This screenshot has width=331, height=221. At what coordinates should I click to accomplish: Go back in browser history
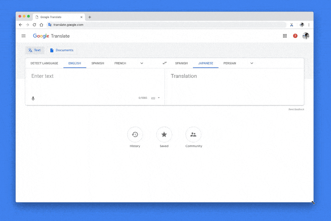pos(21,25)
